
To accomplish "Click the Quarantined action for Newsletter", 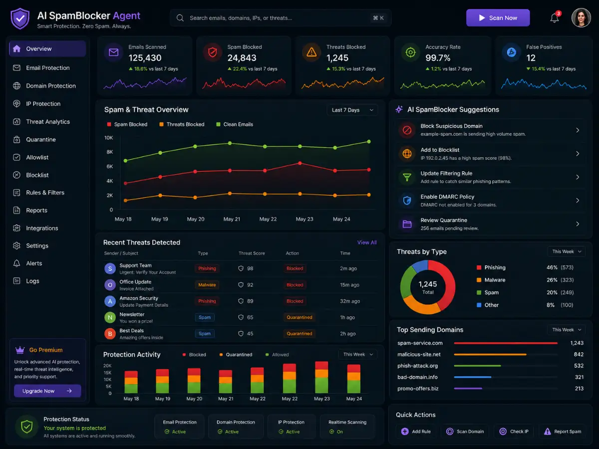I will pyautogui.click(x=299, y=317).
